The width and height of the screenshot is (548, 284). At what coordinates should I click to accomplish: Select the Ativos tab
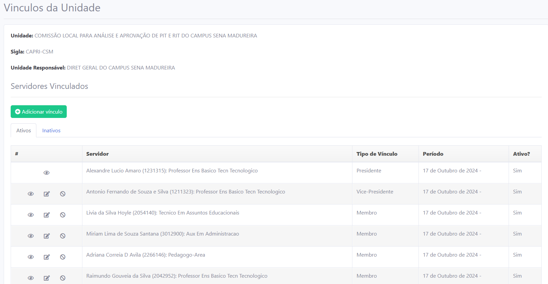[24, 131]
